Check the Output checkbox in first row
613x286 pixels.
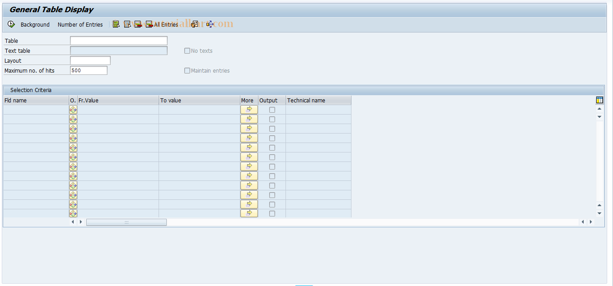pyautogui.click(x=271, y=109)
